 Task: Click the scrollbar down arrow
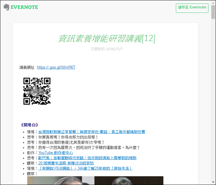213,182
